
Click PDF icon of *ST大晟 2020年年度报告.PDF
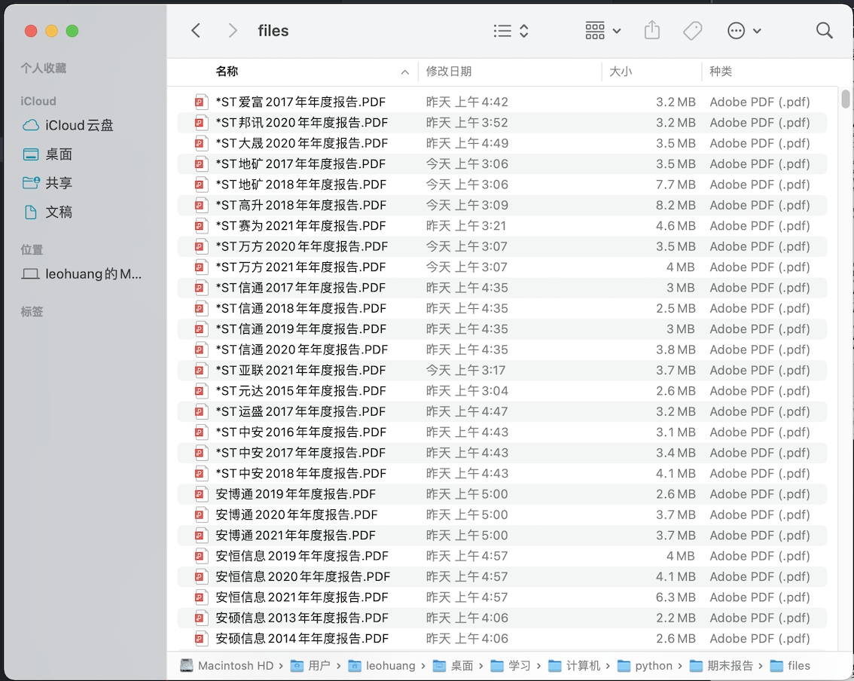[201, 143]
